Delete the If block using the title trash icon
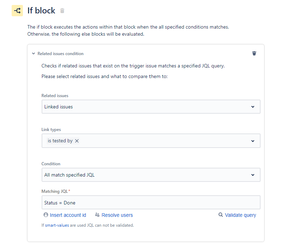 tap(62, 11)
